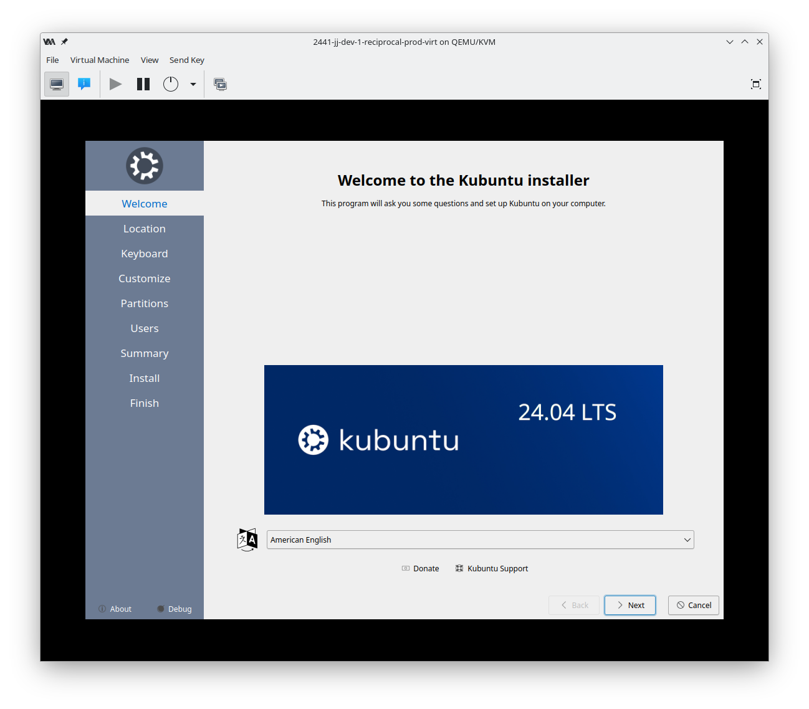The height and width of the screenshot is (709, 809).
Task: Select the Install step in sidebar
Action: tap(145, 378)
